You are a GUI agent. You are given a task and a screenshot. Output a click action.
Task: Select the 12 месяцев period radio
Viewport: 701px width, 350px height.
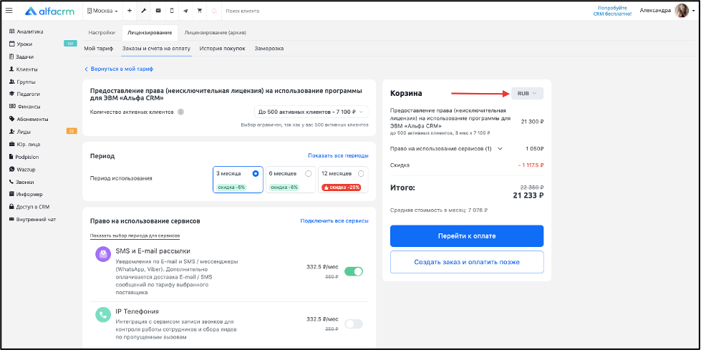[x=361, y=173]
